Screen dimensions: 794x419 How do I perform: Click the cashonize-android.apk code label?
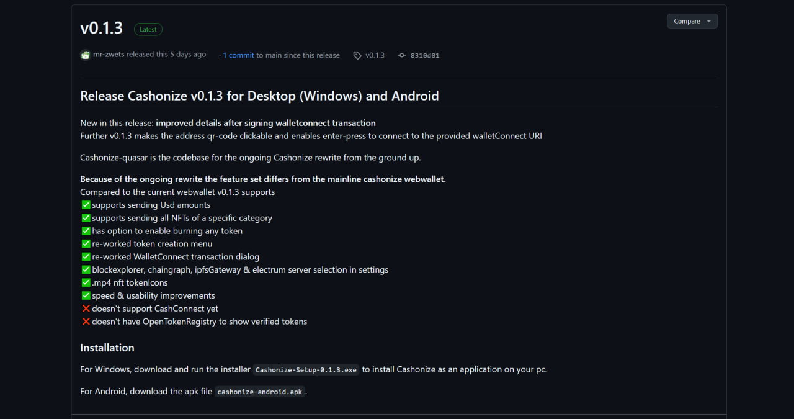point(260,392)
